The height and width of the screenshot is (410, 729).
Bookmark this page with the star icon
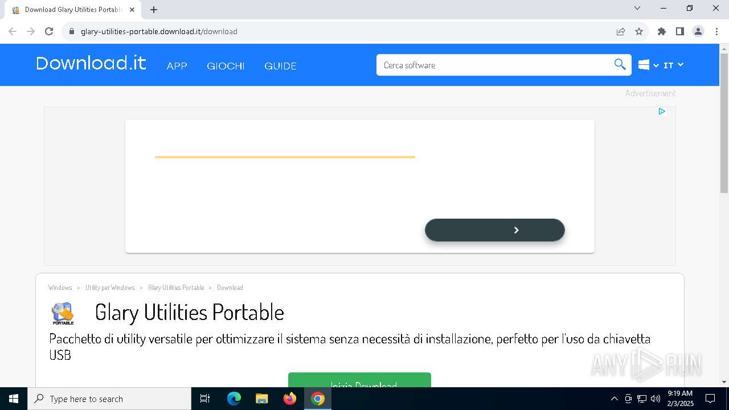(639, 31)
